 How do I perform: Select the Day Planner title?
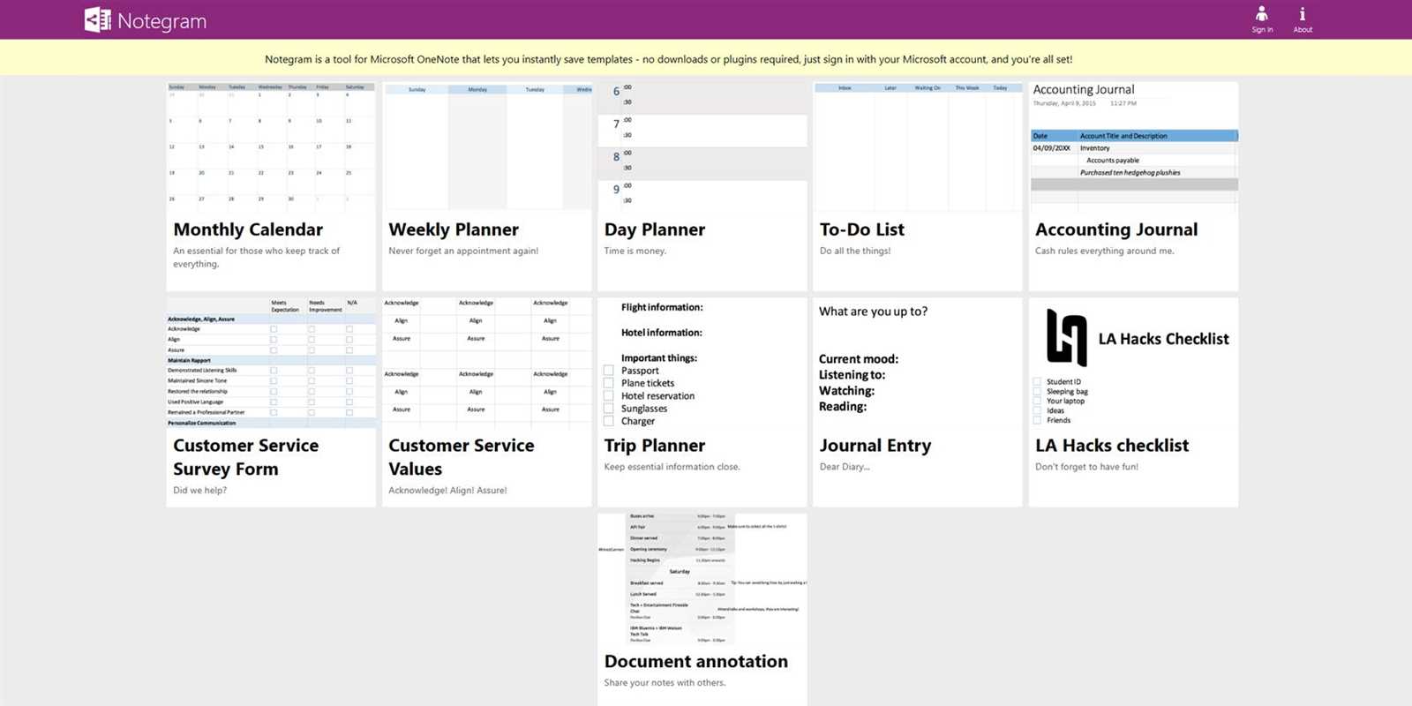coord(655,229)
